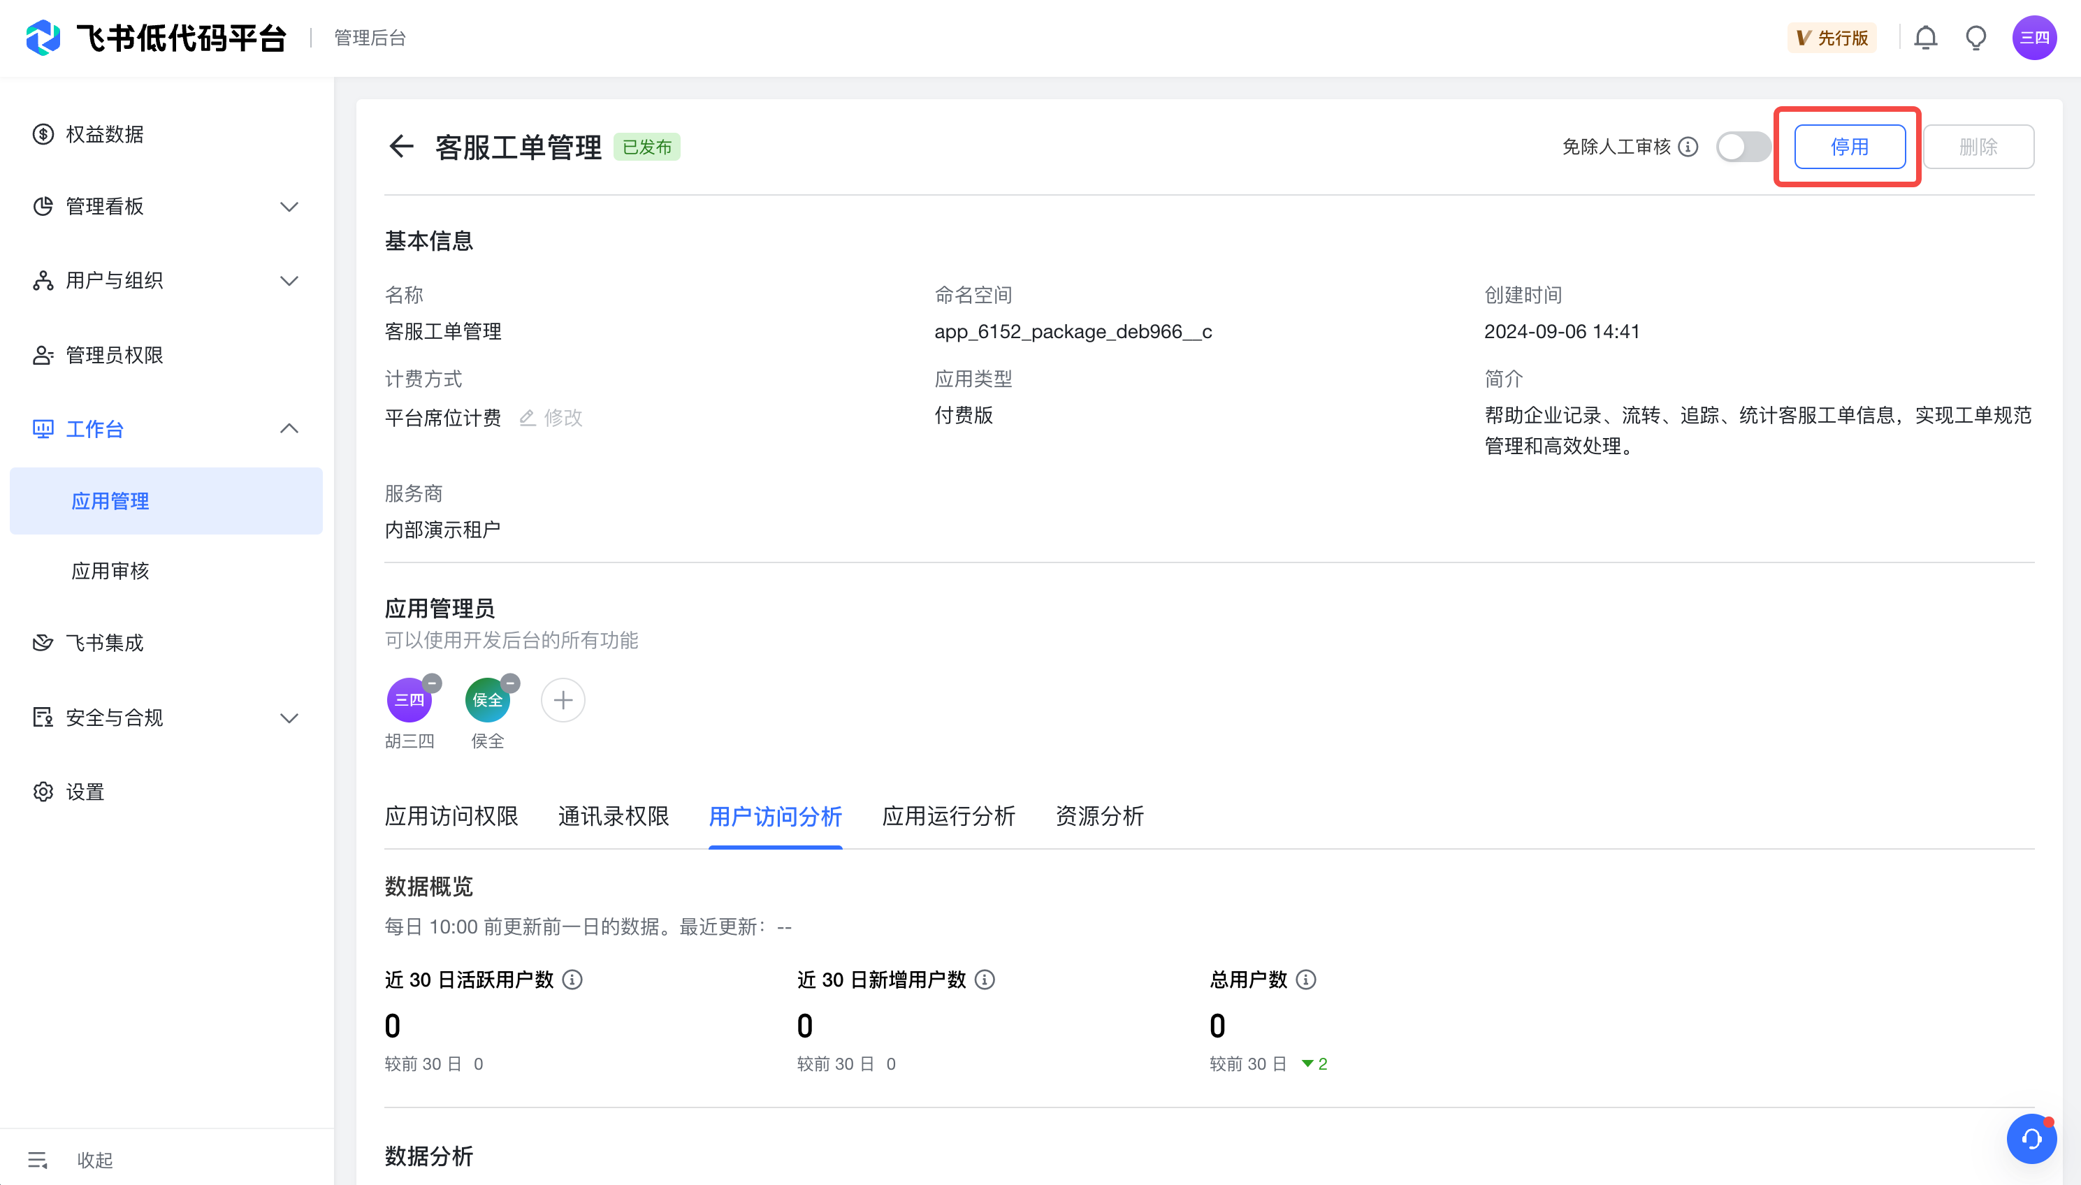The width and height of the screenshot is (2081, 1185).
Task: Go back with the left arrow
Action: [401, 147]
